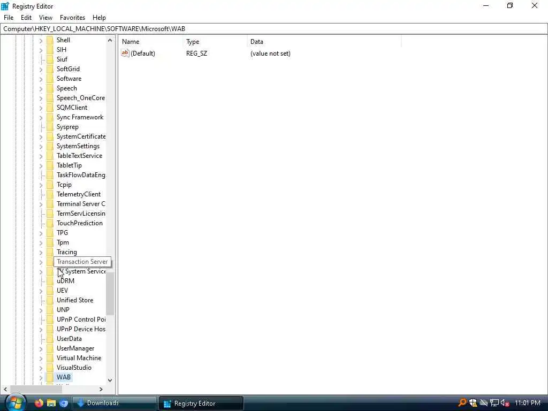Image resolution: width=548 pixels, height=411 pixels.
Task: Select the TaskFlowDataEngine key
Action: (81, 175)
